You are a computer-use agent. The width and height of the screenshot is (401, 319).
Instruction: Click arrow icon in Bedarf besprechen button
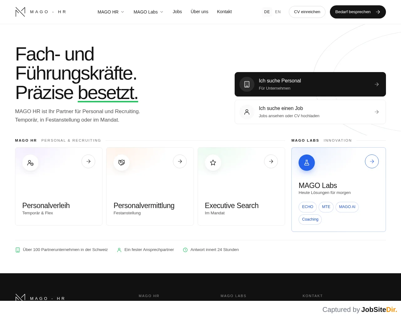[378, 12]
